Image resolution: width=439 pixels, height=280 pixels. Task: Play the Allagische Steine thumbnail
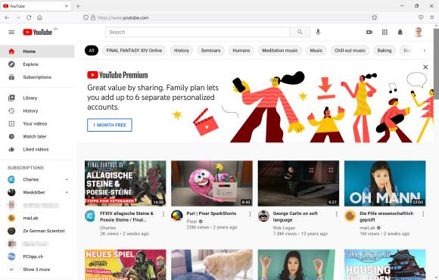point(126,183)
